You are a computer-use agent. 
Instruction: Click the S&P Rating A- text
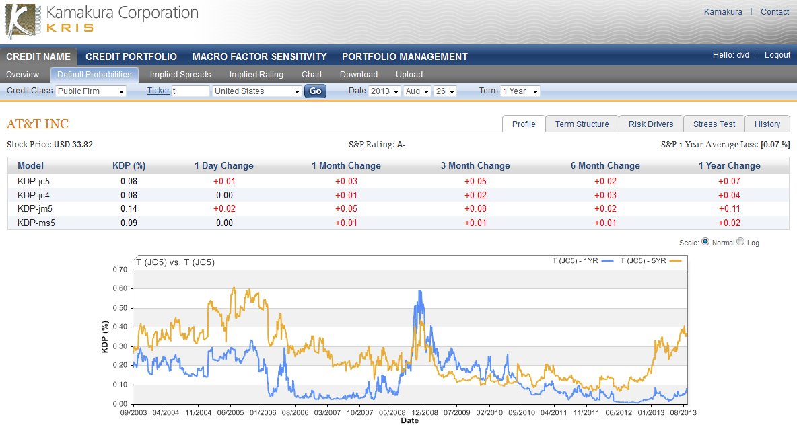pos(377,144)
